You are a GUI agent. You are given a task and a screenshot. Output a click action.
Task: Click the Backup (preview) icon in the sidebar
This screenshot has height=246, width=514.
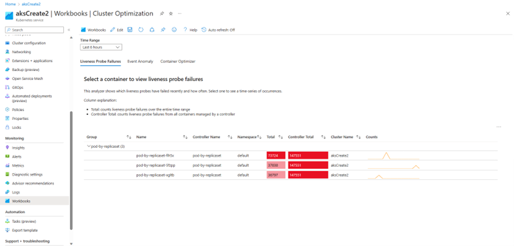coord(7,70)
